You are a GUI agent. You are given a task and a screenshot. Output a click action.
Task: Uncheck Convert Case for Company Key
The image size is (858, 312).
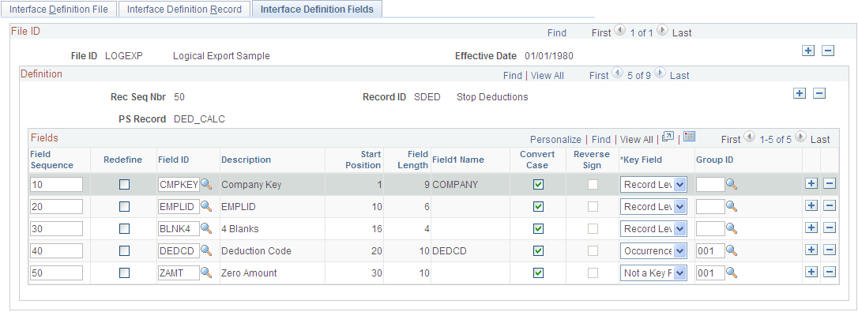point(539,185)
